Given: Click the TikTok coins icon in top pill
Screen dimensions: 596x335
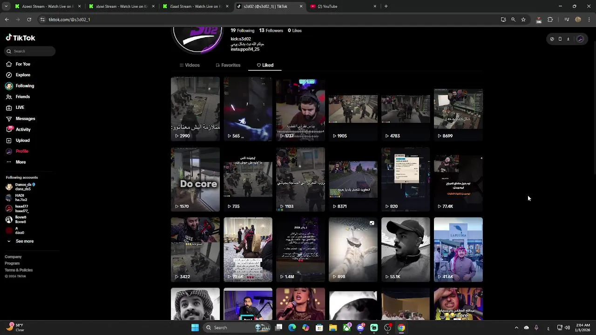Looking at the screenshot, I should point(552,39).
